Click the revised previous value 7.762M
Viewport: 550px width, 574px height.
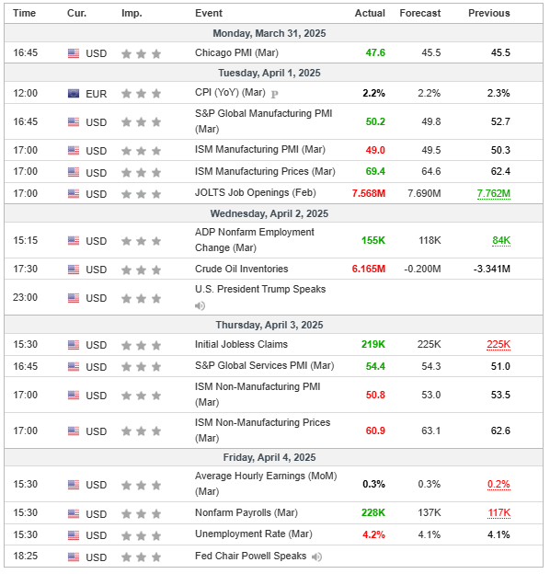coord(494,194)
